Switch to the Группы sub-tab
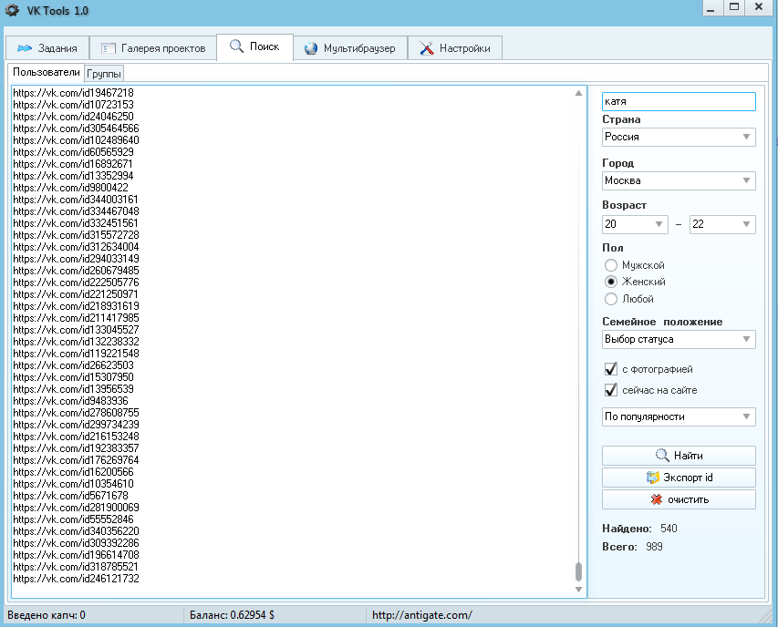 (x=104, y=74)
